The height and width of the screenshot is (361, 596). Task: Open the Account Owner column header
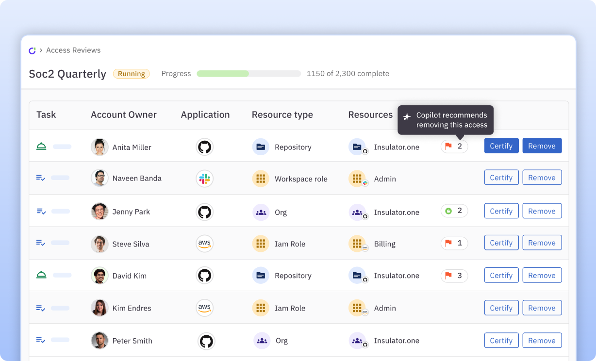click(124, 115)
